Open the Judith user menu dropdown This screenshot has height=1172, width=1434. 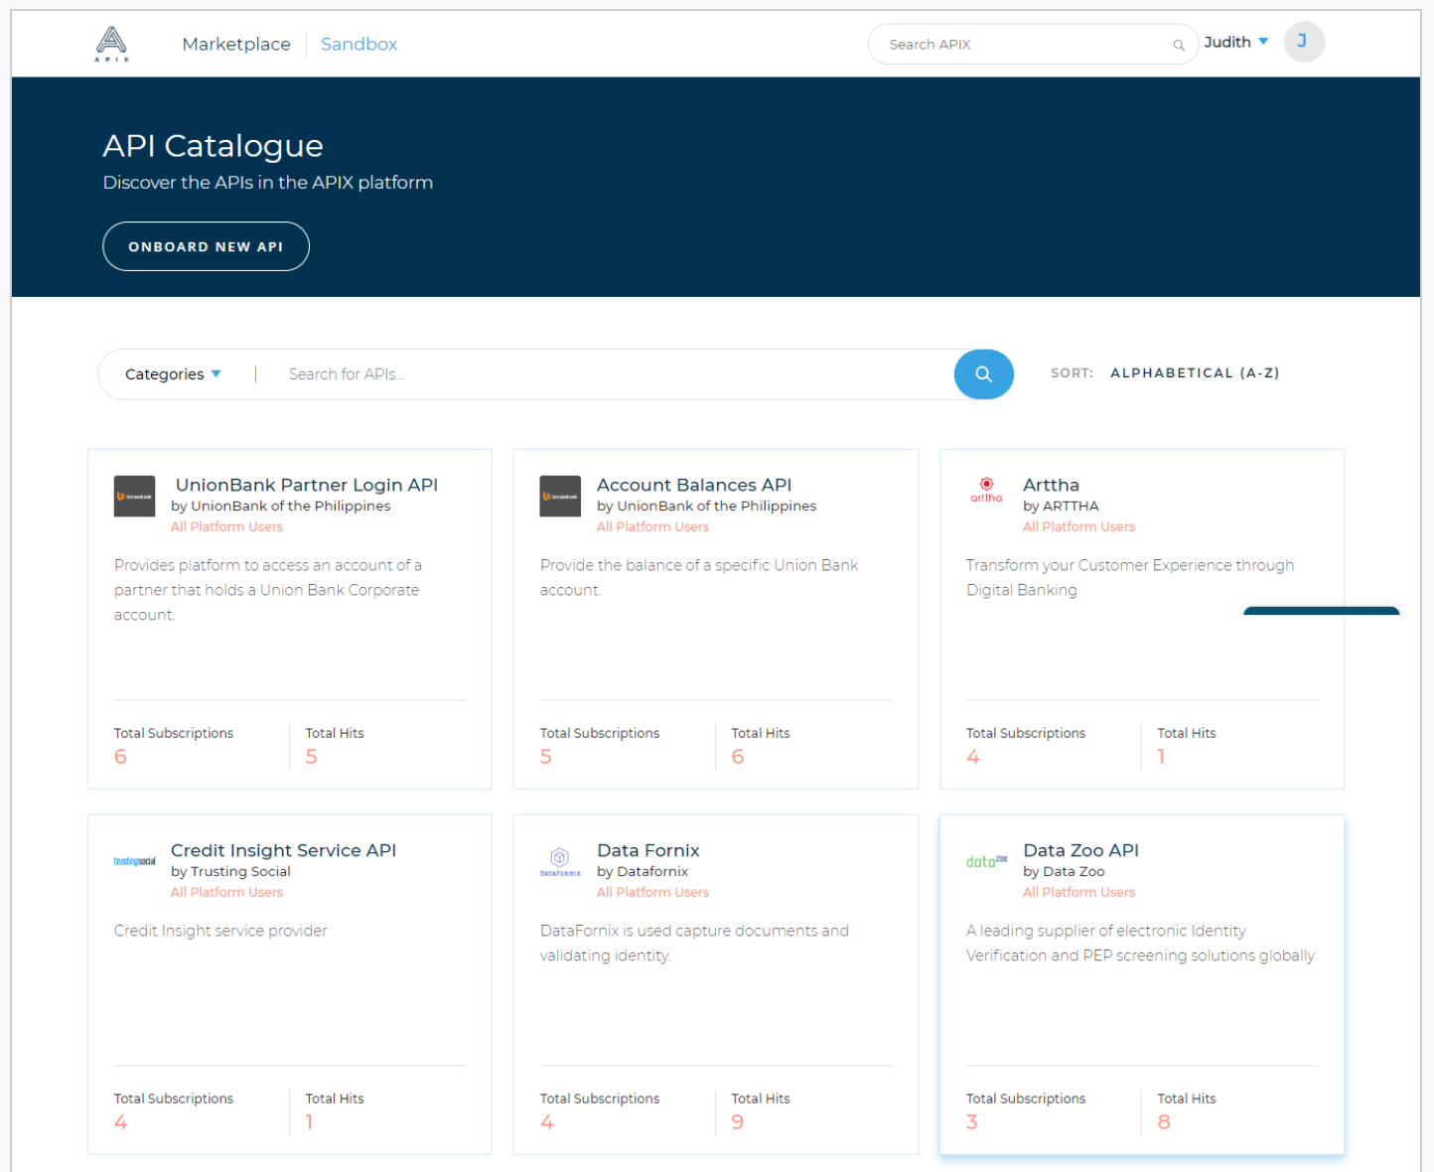pos(1235,42)
